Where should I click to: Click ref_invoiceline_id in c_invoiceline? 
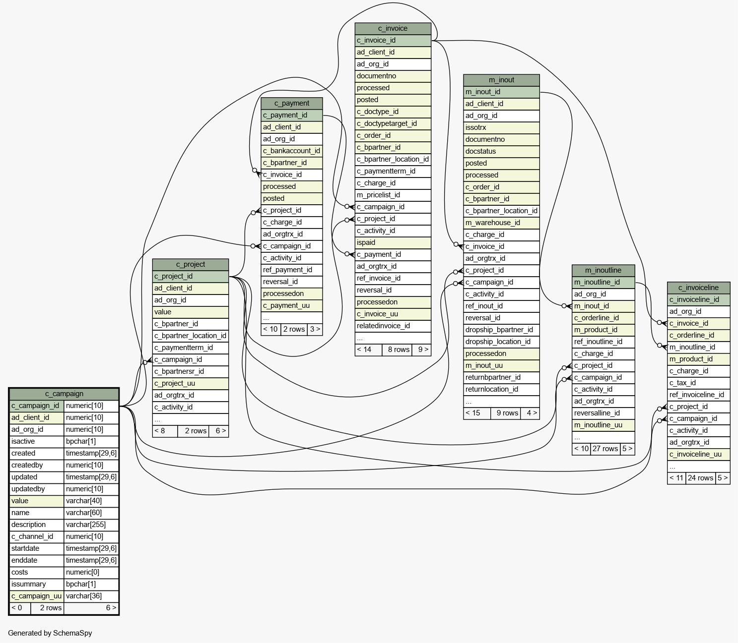coord(698,395)
